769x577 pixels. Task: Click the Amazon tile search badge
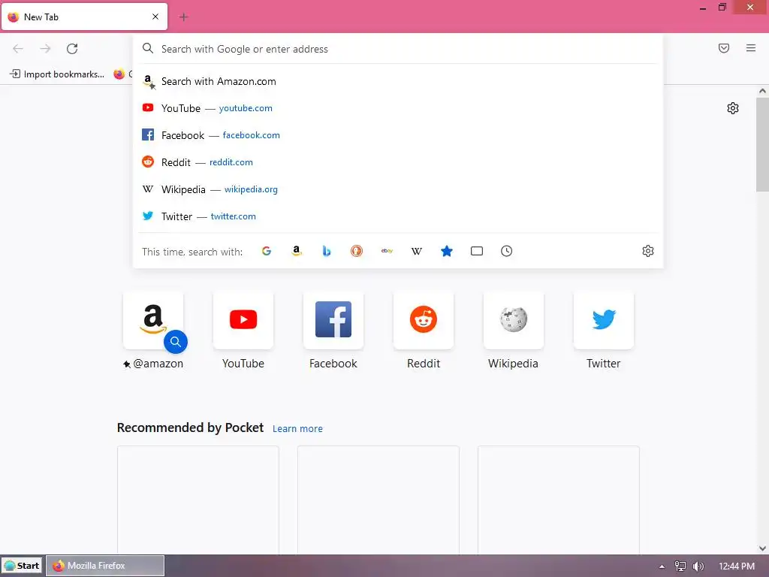pyautogui.click(x=176, y=342)
